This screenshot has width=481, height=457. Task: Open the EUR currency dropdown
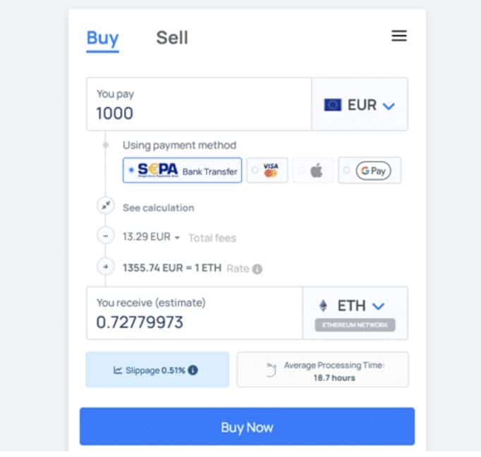click(360, 104)
